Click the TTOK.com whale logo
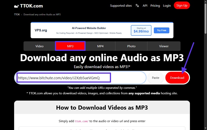Viewport: 207px width, 130px height. pos(29,6)
